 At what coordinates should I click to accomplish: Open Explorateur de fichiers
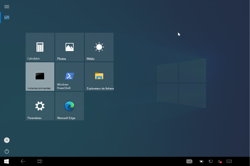(x=99, y=76)
